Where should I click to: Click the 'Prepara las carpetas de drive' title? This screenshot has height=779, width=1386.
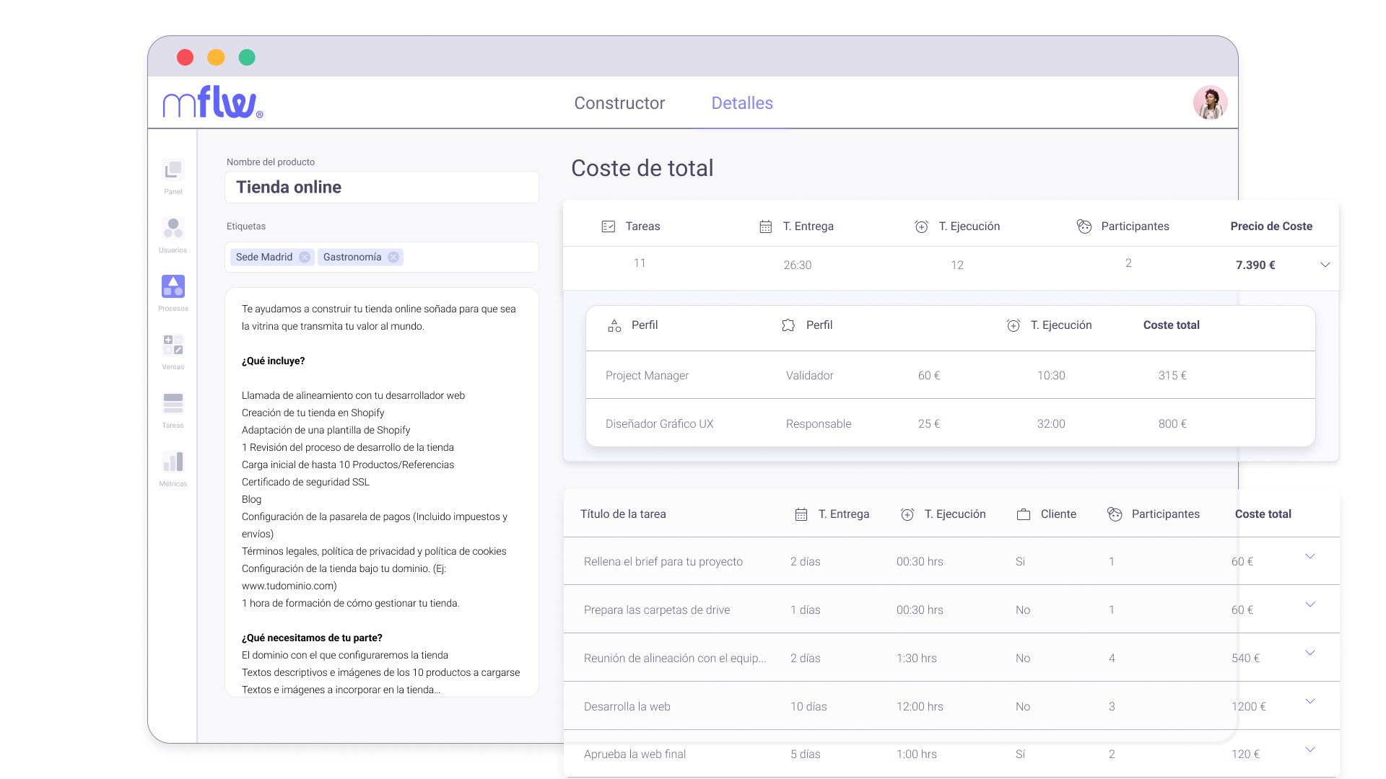click(x=656, y=610)
